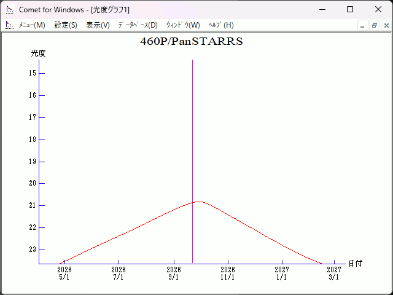Click the 2027 1/1 date label
The height and width of the screenshot is (295, 393).
[282, 273]
